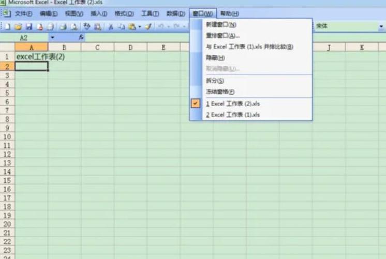Viewport: 386px width, 259px height.
Task: Open the 格式(O) menu
Action: 124,13
